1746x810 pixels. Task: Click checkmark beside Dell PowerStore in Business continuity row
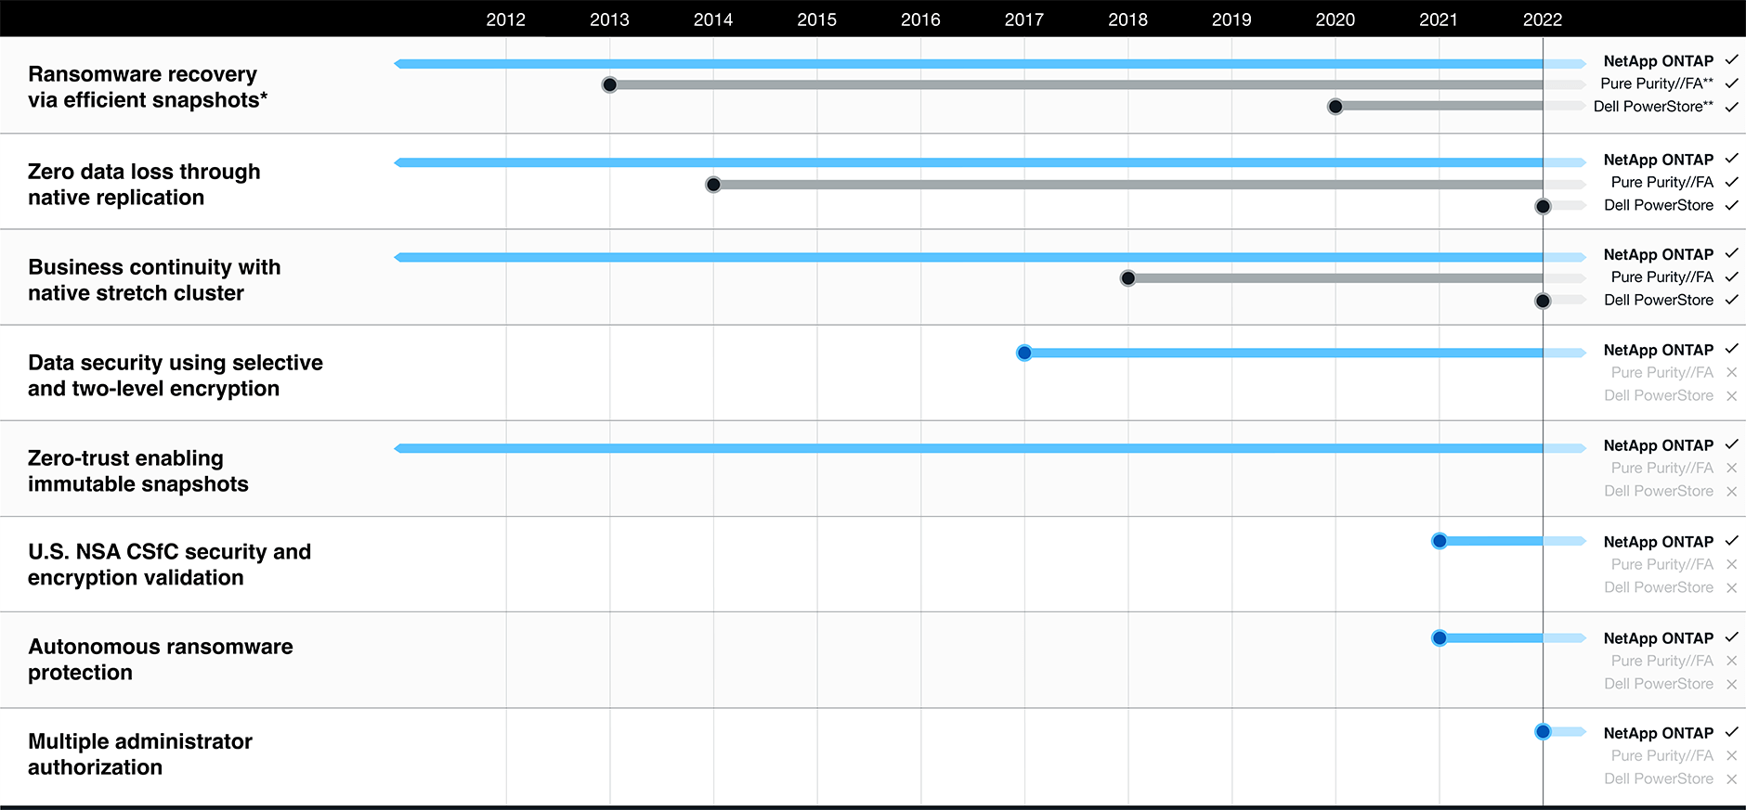[x=1731, y=300]
